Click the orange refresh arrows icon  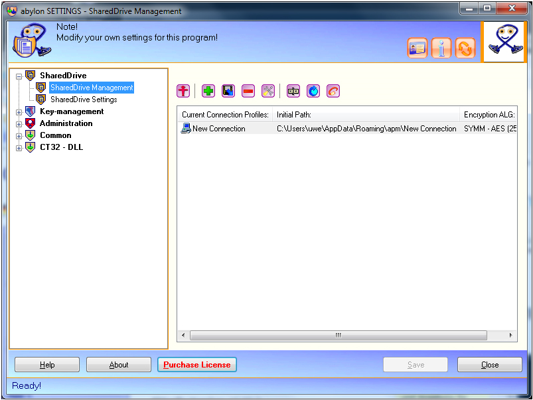(465, 48)
